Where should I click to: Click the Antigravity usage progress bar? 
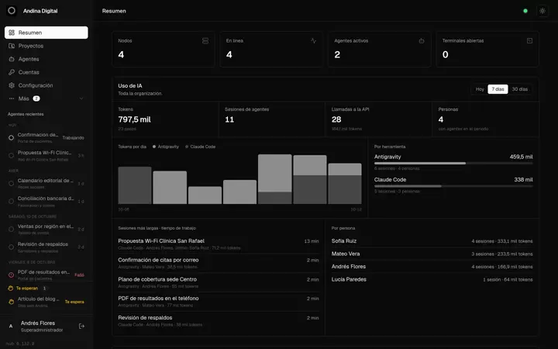point(453,164)
